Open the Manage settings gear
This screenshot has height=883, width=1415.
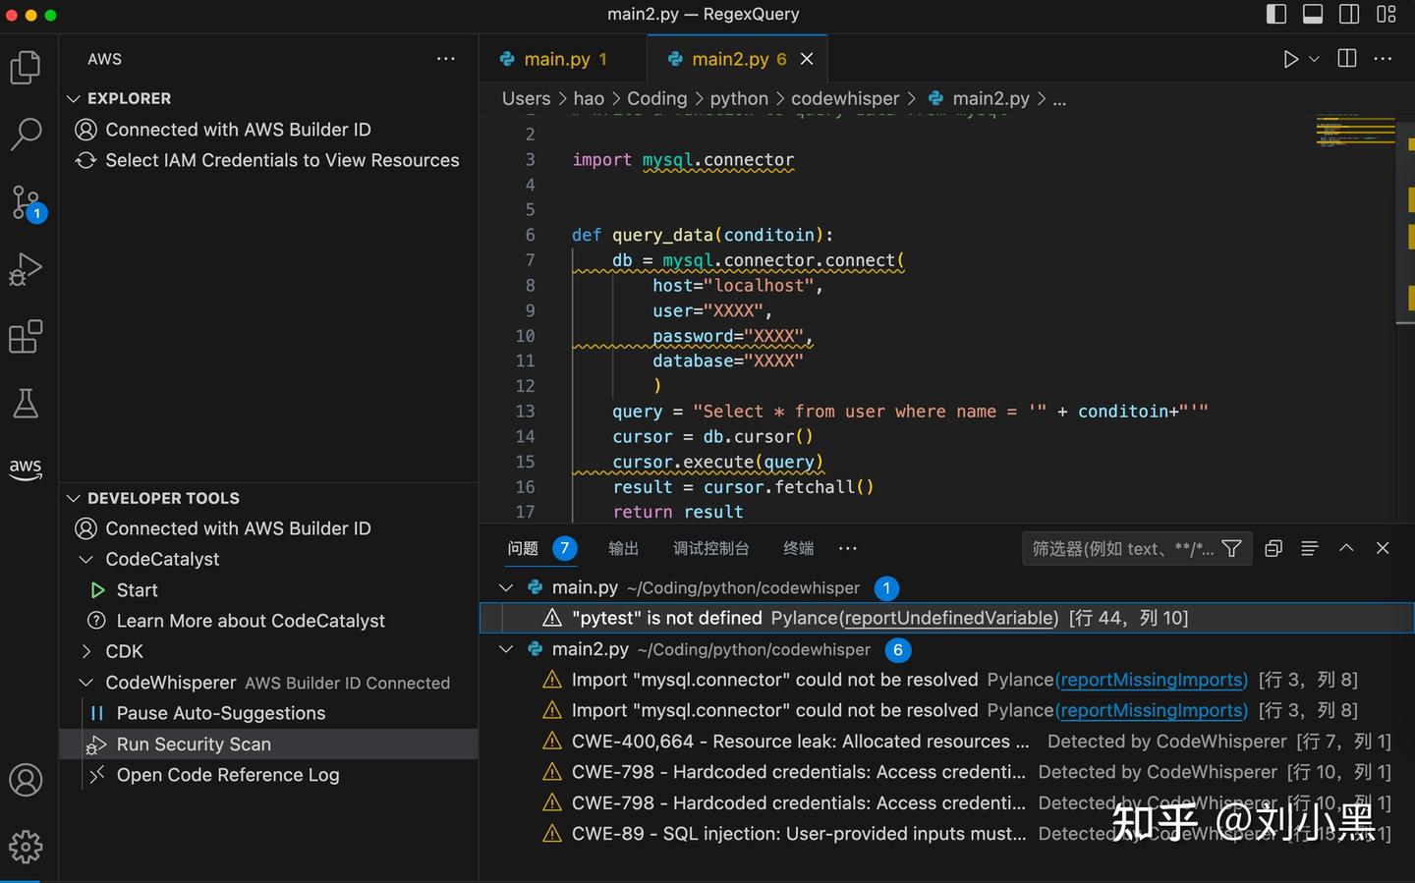tap(26, 847)
